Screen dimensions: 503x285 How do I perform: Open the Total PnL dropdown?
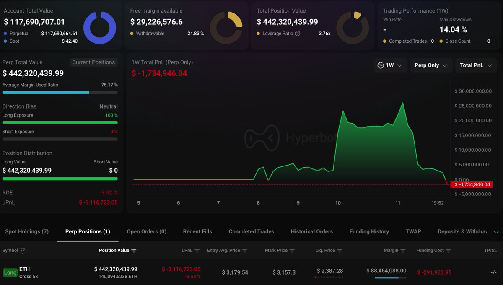[x=476, y=65]
